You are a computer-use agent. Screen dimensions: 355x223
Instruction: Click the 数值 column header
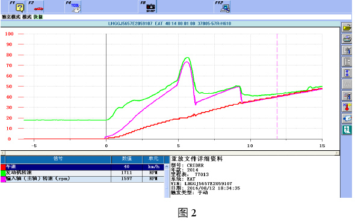[x=127, y=159]
